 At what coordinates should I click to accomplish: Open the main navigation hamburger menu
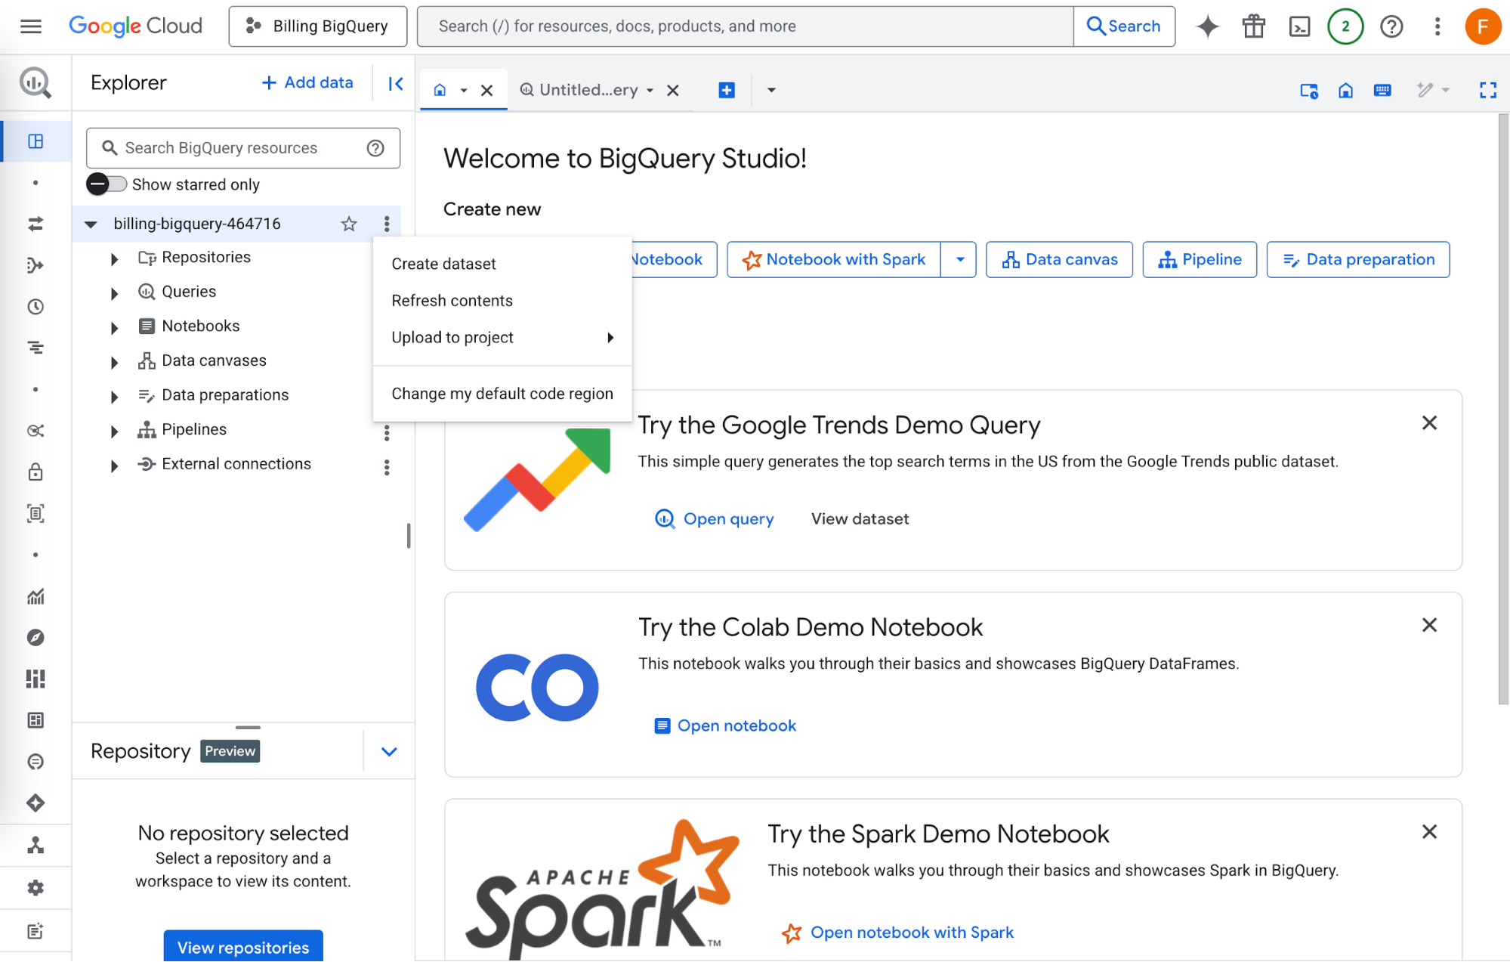pyautogui.click(x=31, y=26)
